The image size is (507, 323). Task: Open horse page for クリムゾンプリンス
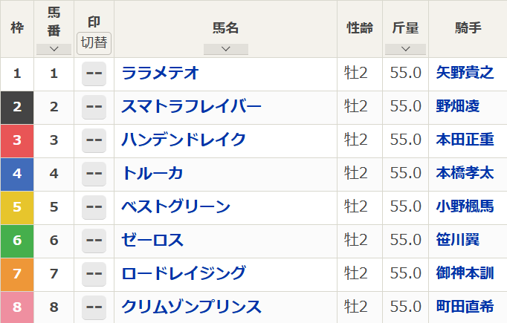pos(192,307)
